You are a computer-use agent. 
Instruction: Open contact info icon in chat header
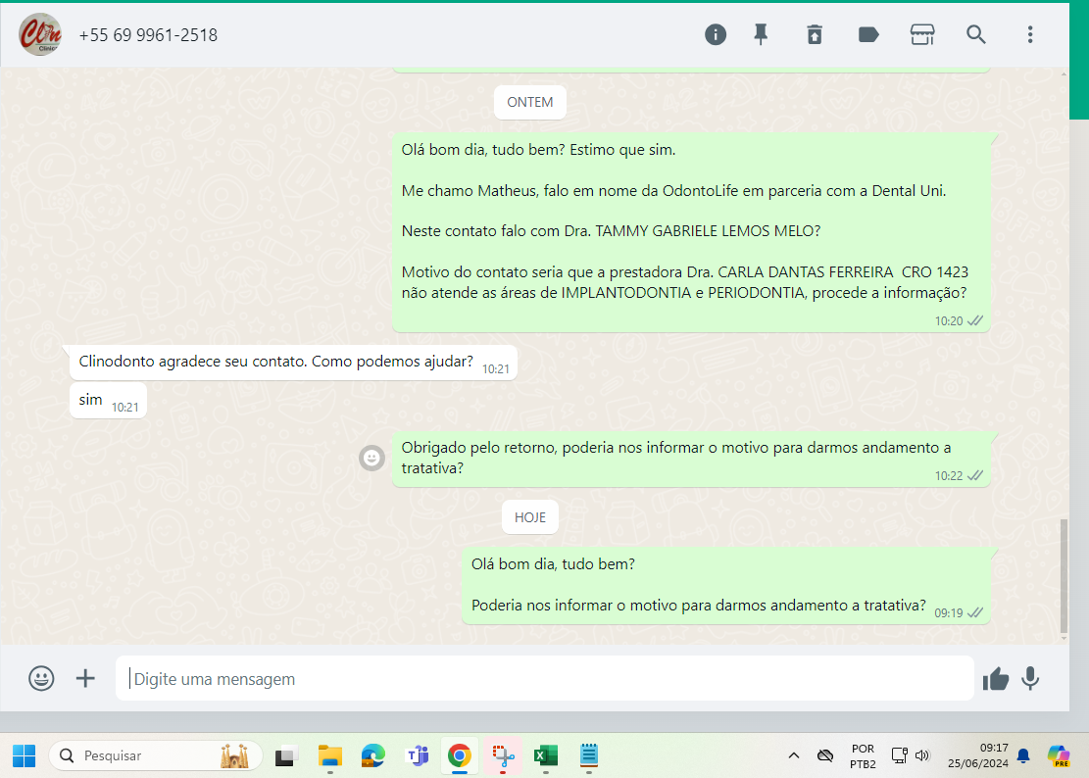[716, 34]
